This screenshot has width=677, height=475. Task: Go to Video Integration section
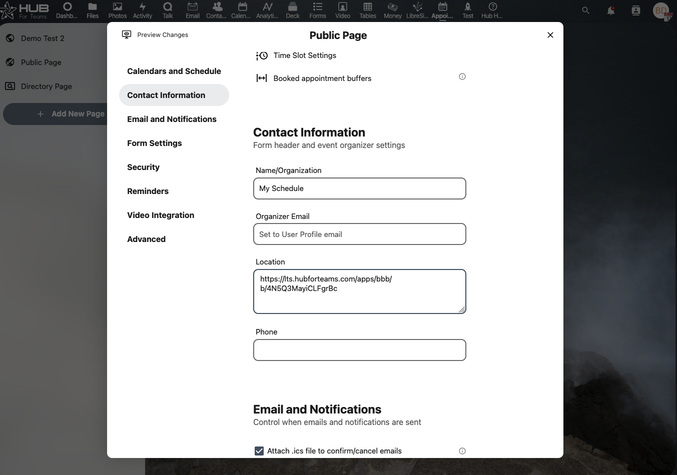(x=174, y=215)
